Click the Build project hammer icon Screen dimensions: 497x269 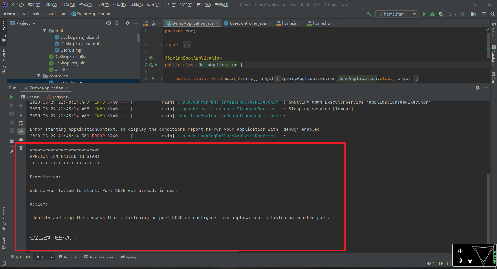(x=369, y=14)
